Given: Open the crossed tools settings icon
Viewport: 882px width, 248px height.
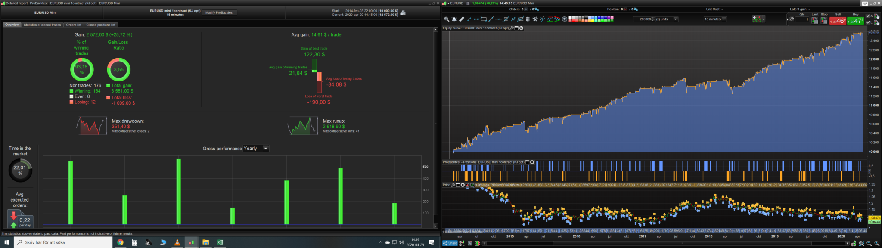Looking at the screenshot, I should tap(535, 19).
